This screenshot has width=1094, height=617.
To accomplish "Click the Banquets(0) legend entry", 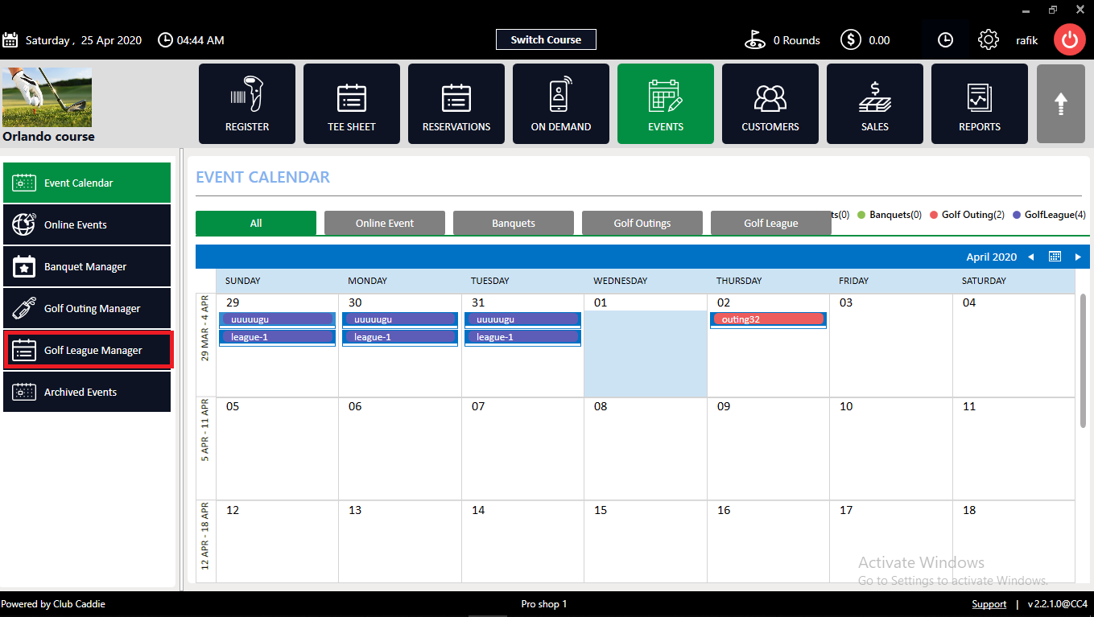I will [890, 215].
